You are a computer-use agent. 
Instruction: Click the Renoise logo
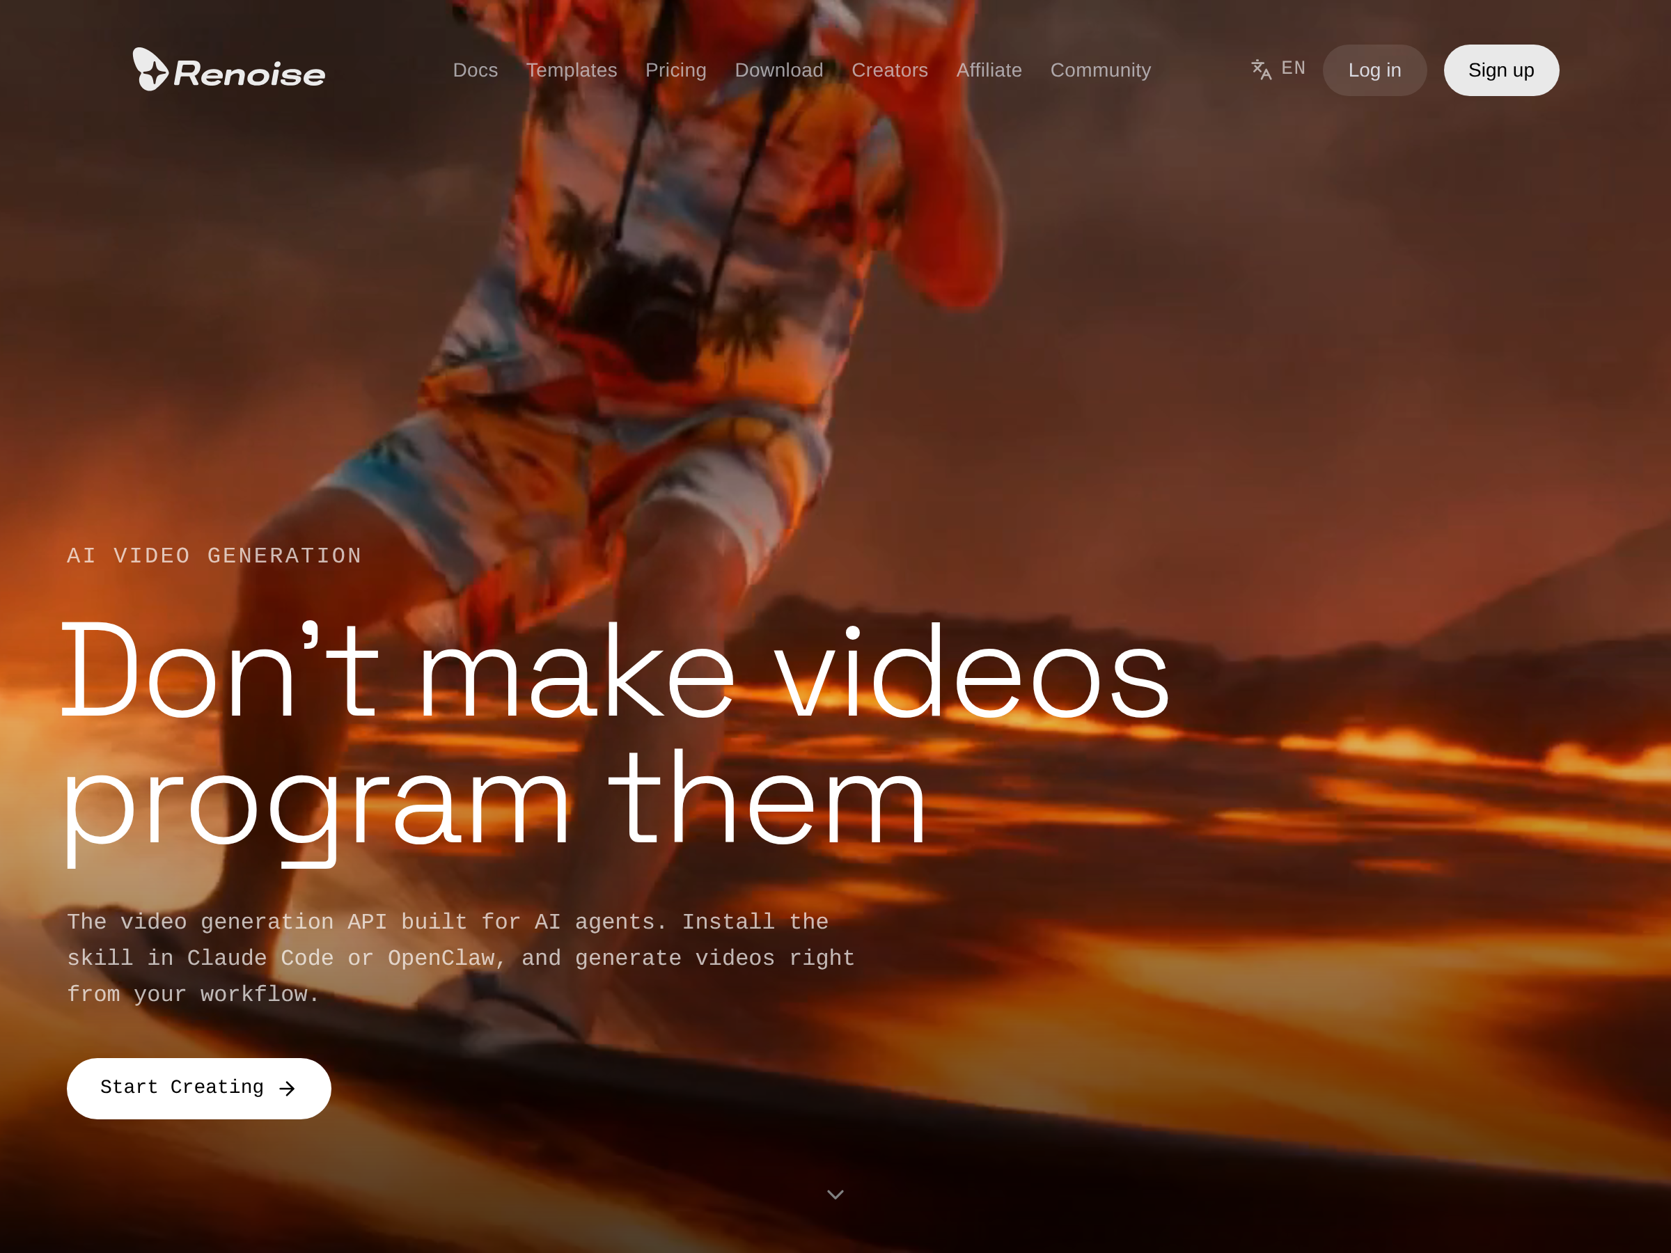229,70
